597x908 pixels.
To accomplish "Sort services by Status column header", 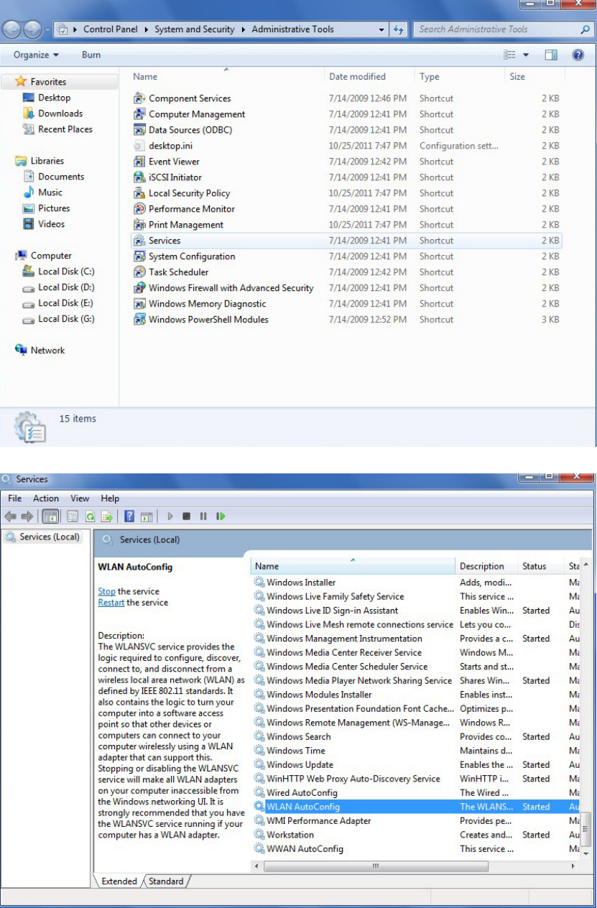I will pyautogui.click(x=541, y=566).
